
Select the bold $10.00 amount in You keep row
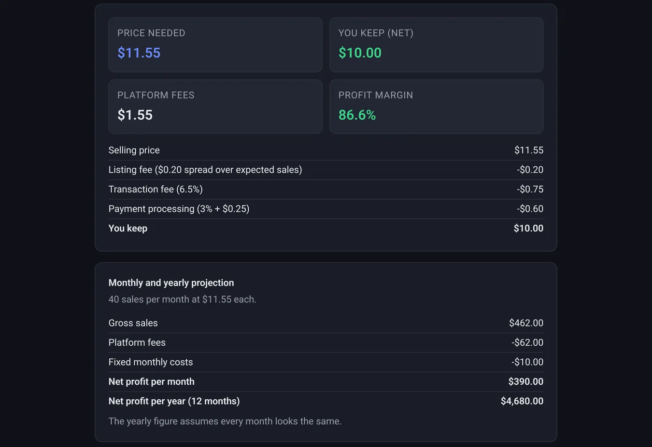pos(528,228)
